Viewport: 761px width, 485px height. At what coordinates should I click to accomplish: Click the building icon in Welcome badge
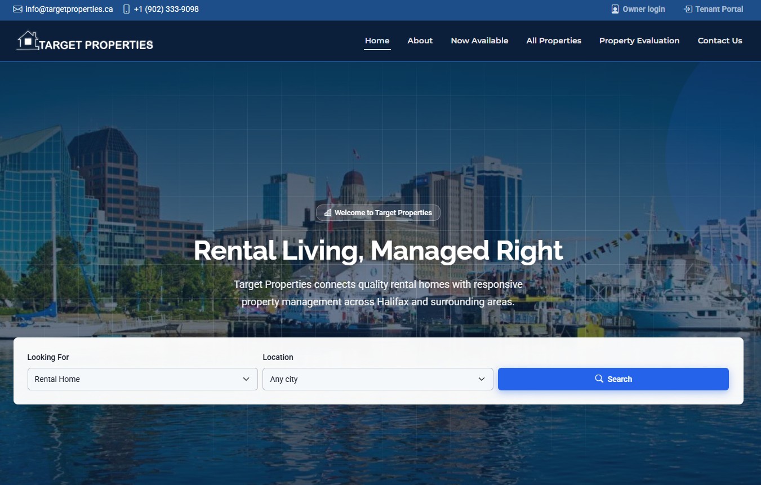328,213
